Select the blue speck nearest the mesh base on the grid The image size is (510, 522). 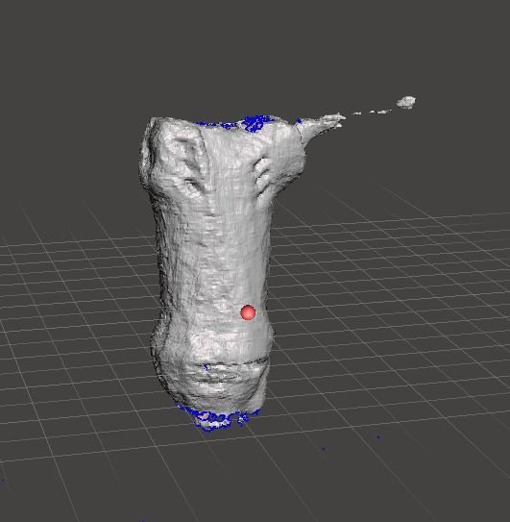[324, 449]
